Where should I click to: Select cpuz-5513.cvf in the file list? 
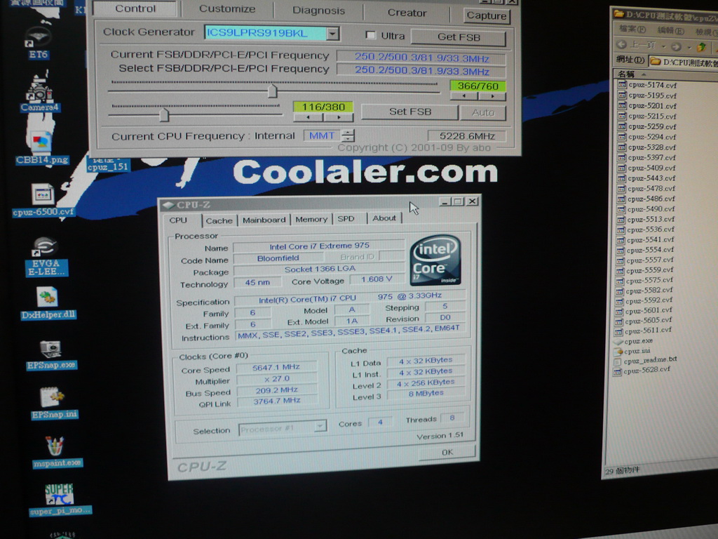[645, 219]
